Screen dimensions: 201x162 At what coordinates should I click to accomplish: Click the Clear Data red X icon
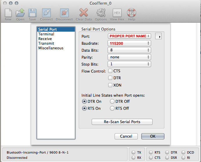coord(84,12)
